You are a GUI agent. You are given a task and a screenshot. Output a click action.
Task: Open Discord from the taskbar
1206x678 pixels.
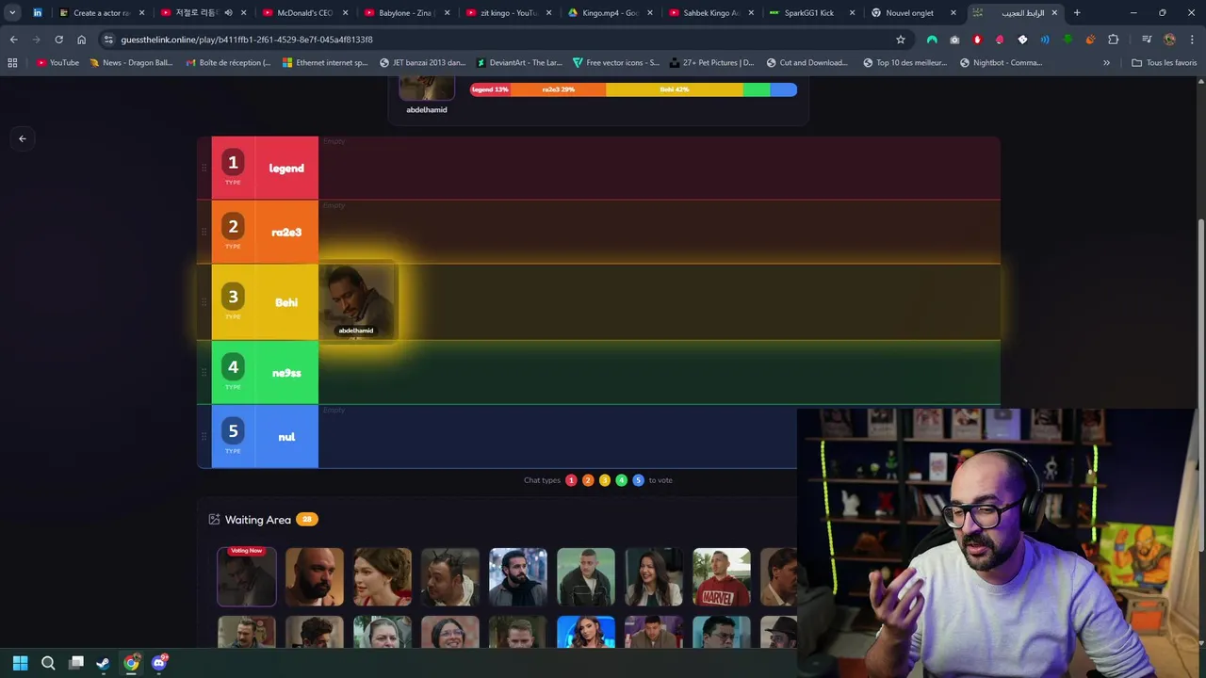click(x=159, y=663)
